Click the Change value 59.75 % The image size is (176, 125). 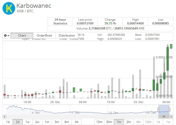[110, 23]
